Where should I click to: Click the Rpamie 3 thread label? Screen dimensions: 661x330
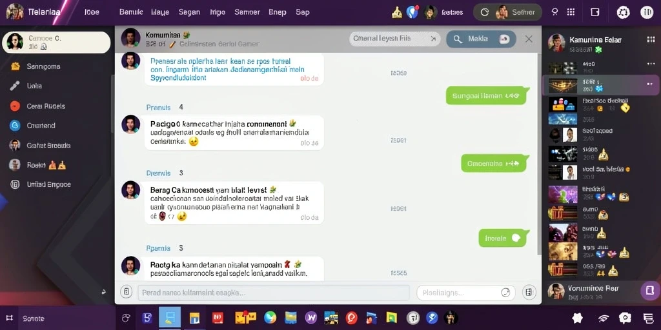[x=165, y=248]
